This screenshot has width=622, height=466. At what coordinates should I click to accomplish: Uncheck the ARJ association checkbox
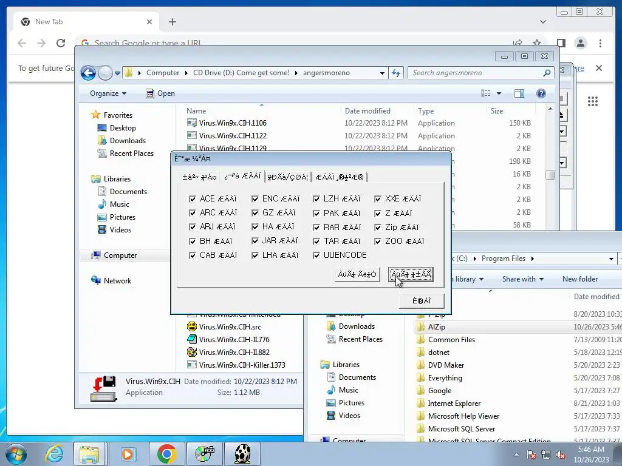(x=193, y=227)
